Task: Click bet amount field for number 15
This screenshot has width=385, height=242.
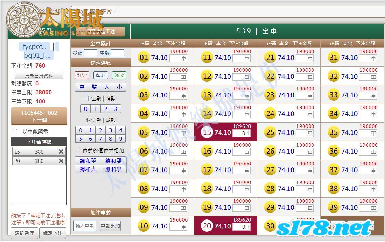Action: 241,133
